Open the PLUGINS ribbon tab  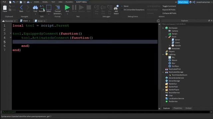[x=69, y=2]
